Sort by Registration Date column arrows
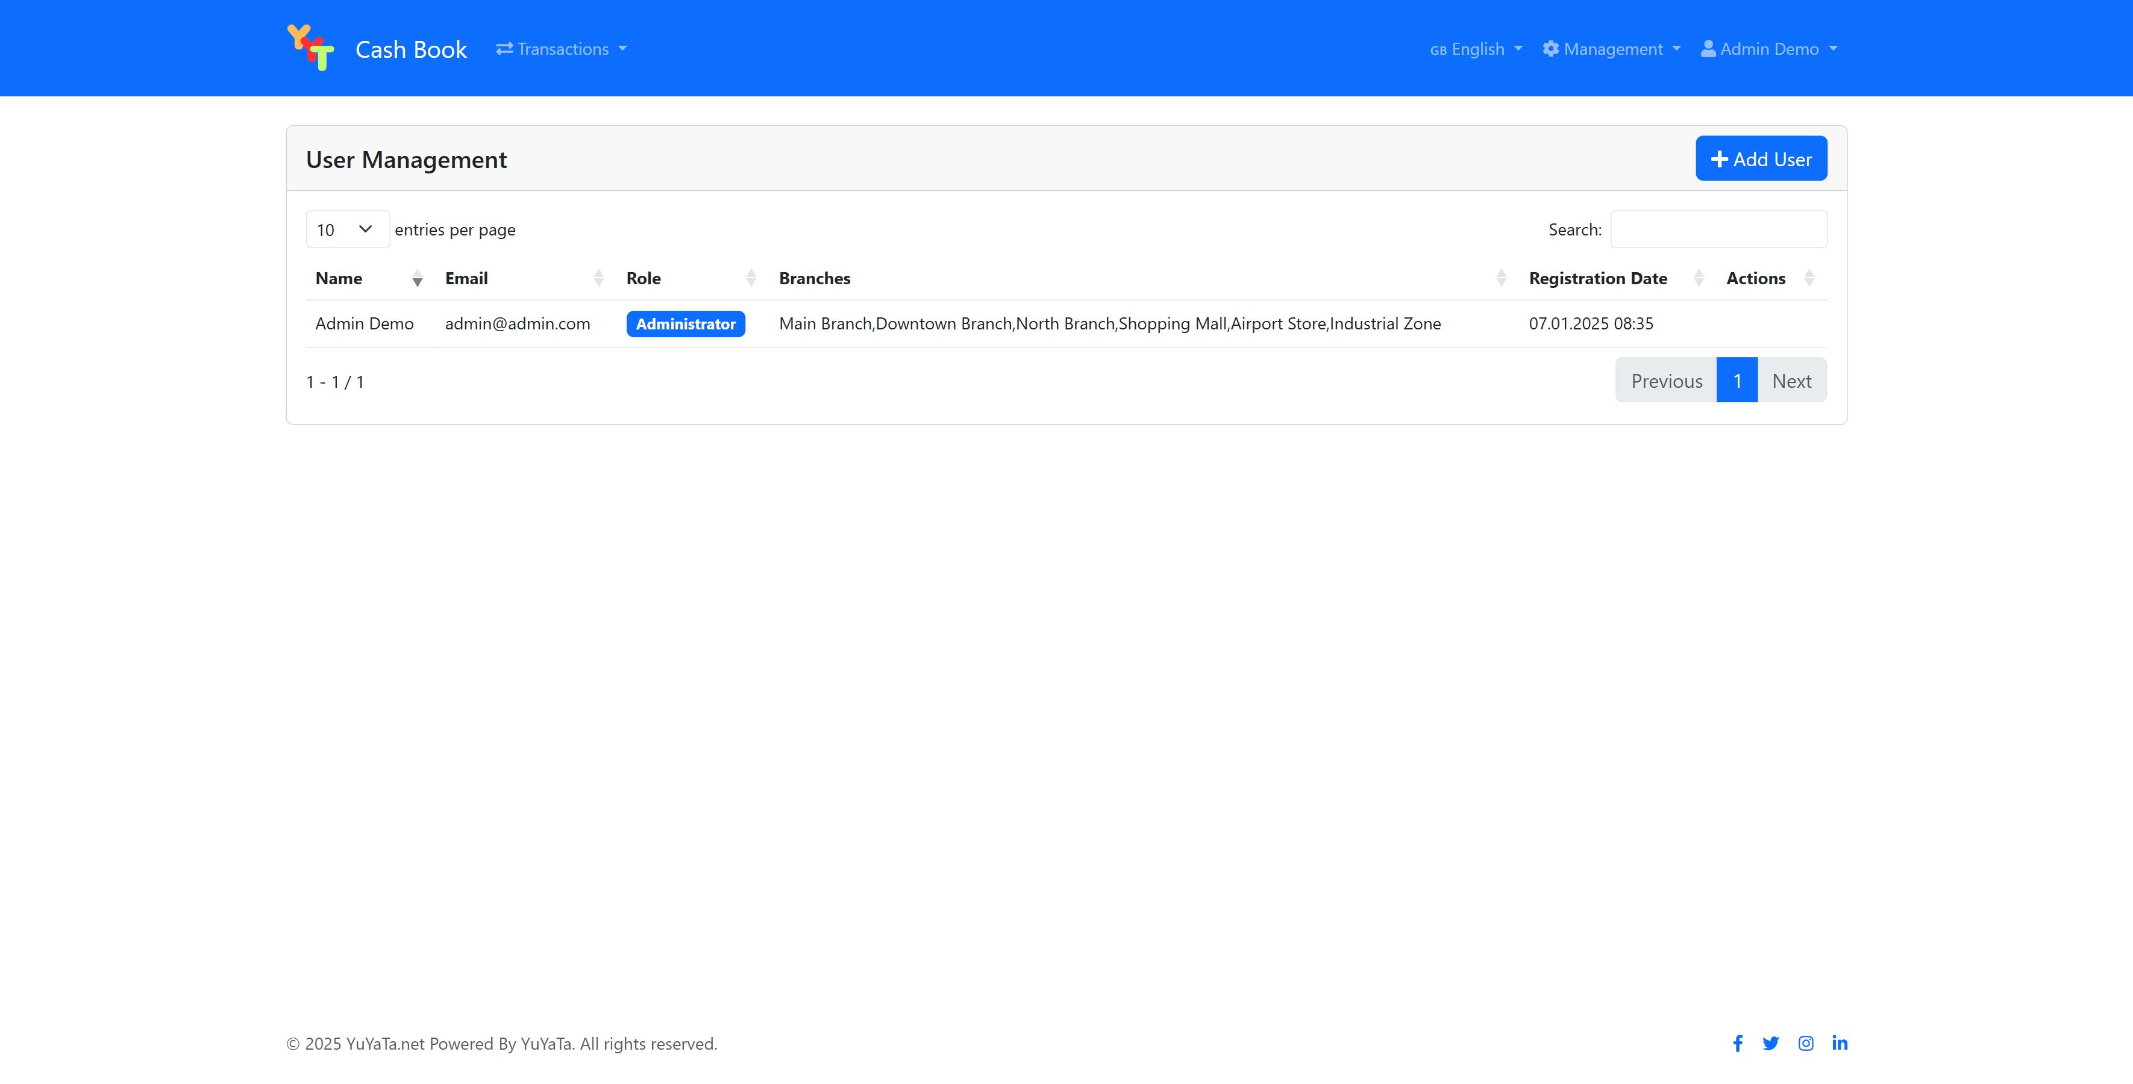The width and height of the screenshot is (2133, 1084). [x=1699, y=279]
